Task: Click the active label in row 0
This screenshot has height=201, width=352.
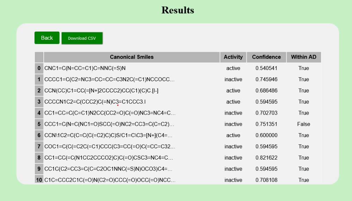Action: 233,68
